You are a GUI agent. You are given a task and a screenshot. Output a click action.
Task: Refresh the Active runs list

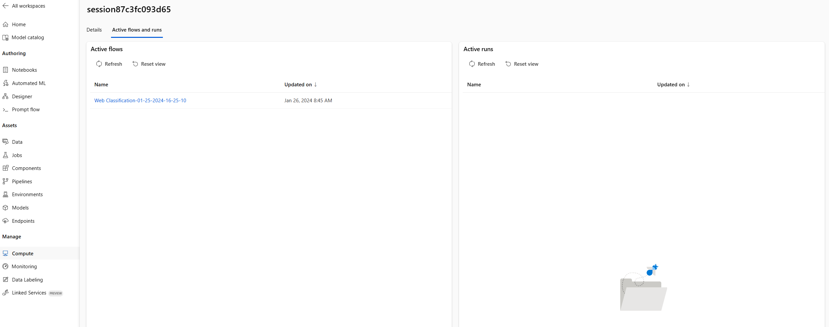coord(482,64)
